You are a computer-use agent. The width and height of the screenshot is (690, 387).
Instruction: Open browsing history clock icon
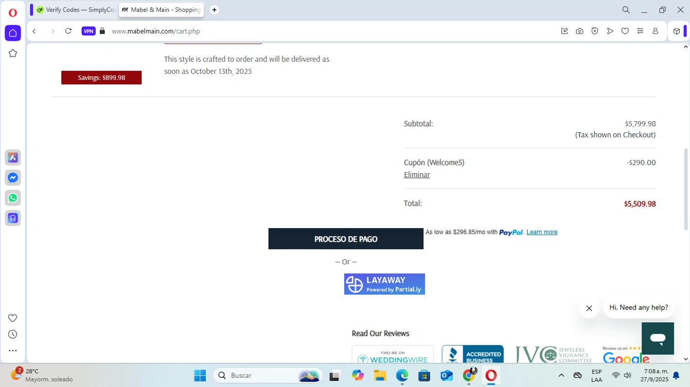click(x=13, y=334)
